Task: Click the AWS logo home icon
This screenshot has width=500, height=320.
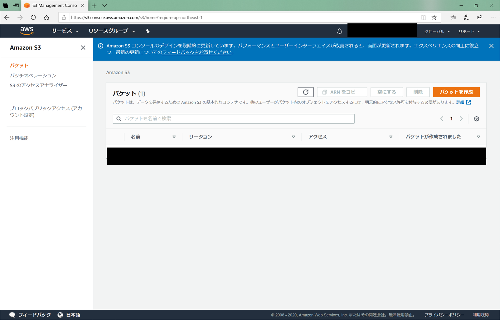Action: coord(27,31)
